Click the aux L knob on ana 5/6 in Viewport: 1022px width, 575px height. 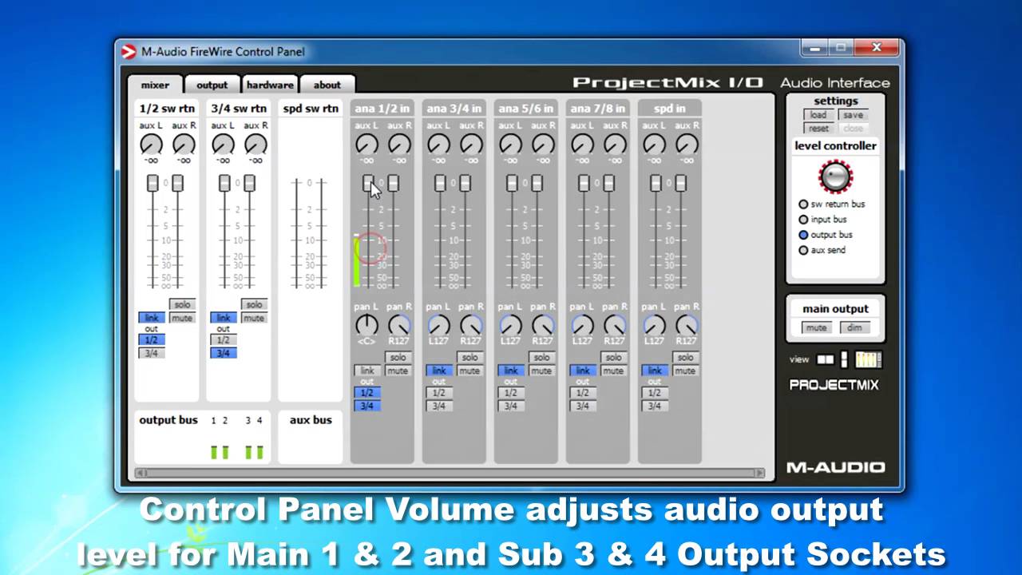pos(510,145)
